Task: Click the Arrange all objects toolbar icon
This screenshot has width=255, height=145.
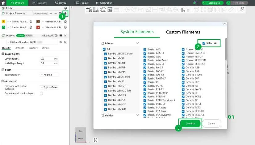Action: 110,10
